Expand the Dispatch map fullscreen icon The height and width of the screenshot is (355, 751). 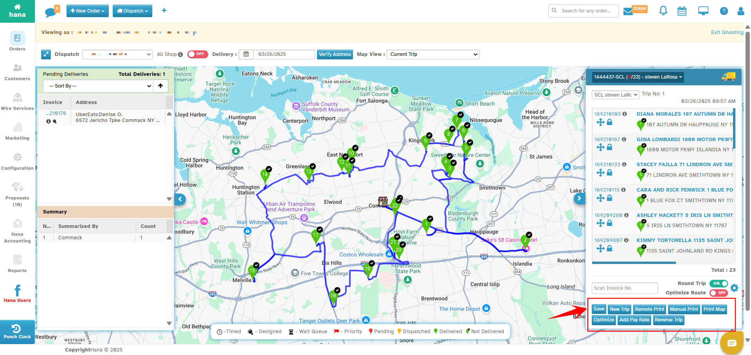(x=46, y=54)
